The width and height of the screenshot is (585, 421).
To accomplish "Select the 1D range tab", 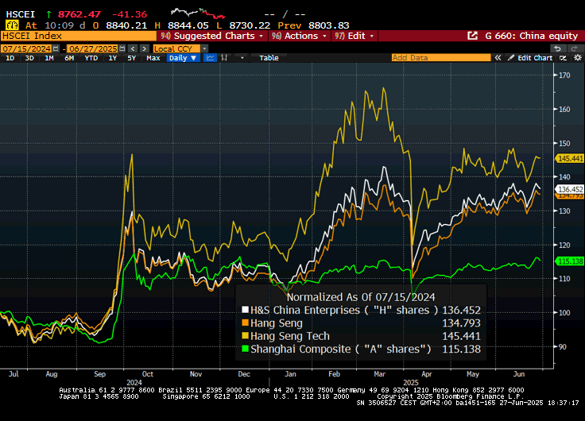I will pos(10,58).
